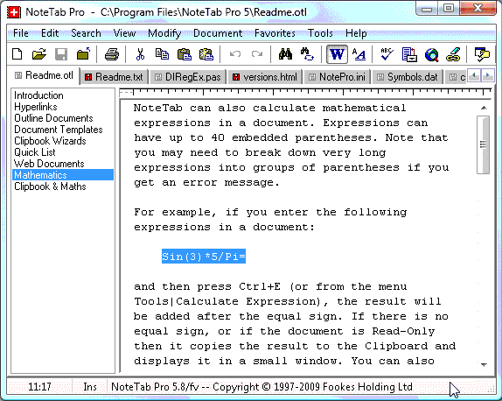Open the Search menu
The height and width of the screenshot is (401, 502).
click(86, 33)
